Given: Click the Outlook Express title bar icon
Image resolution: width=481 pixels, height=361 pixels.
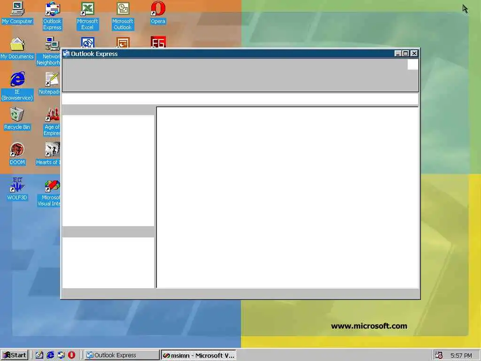Looking at the screenshot, I should click(x=66, y=54).
